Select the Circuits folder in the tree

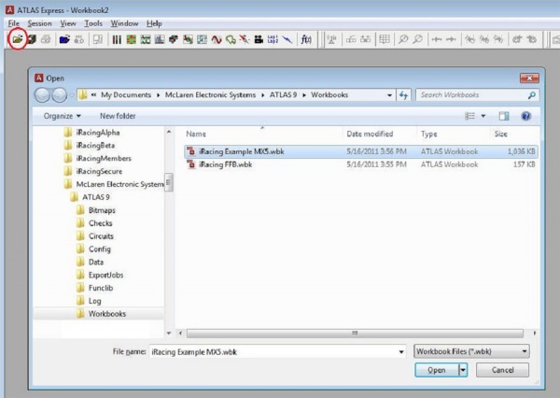pyautogui.click(x=101, y=236)
